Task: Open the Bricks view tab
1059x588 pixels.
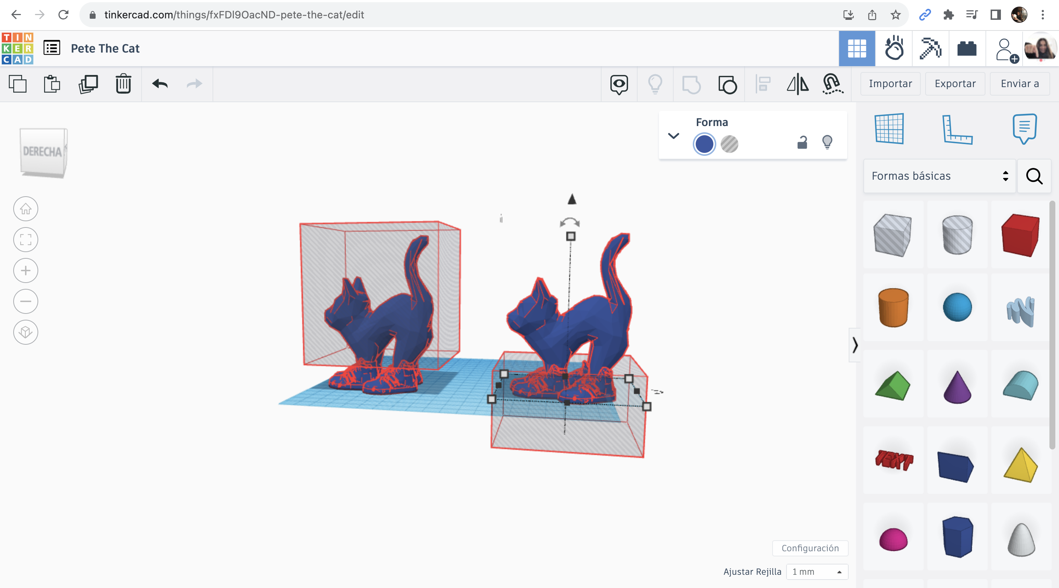Action: (966, 49)
